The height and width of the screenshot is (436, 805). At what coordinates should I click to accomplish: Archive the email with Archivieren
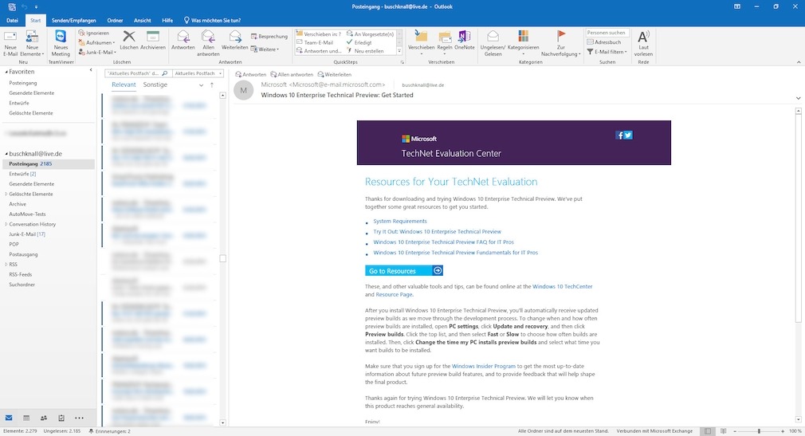153,40
